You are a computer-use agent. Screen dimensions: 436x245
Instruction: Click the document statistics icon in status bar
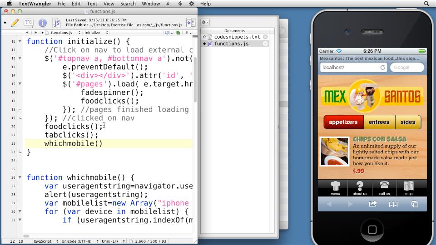point(131,241)
